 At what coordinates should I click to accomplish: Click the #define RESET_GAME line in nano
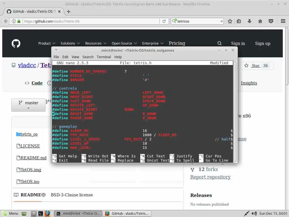[104, 114]
